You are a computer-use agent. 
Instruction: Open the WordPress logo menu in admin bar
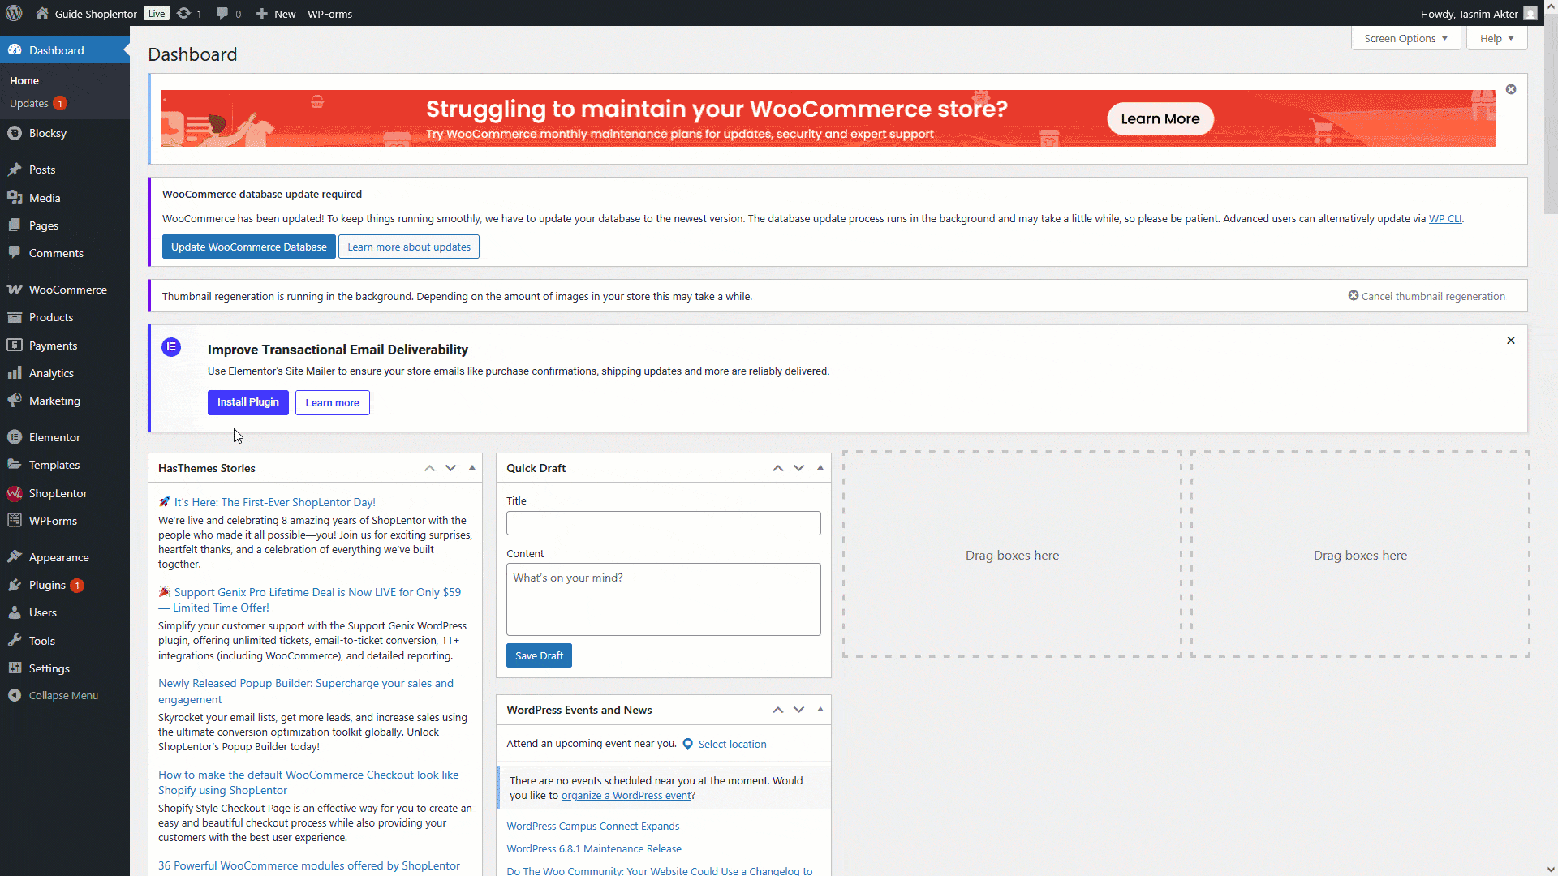pyautogui.click(x=13, y=13)
